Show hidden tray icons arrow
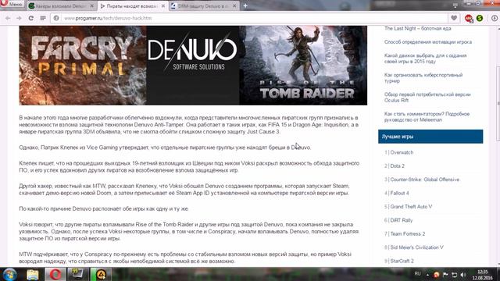 tap(427, 274)
